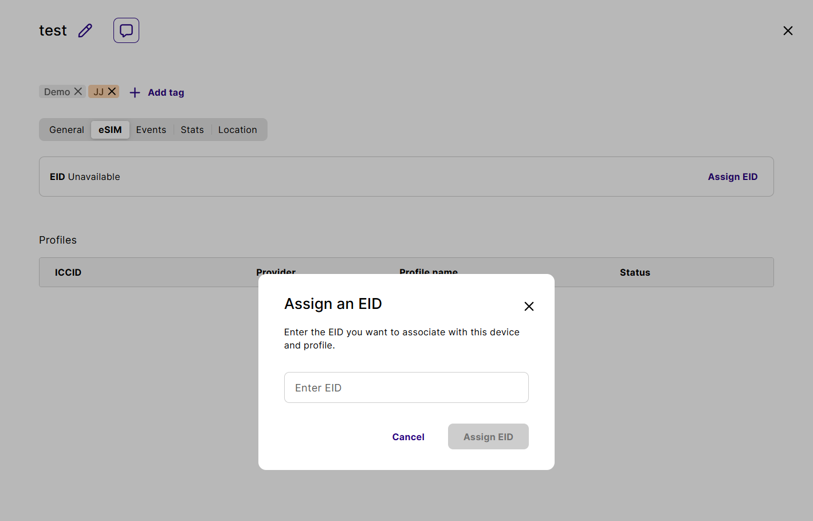This screenshot has width=813, height=521.
Task: Click the Add tag text link
Action: point(166,92)
